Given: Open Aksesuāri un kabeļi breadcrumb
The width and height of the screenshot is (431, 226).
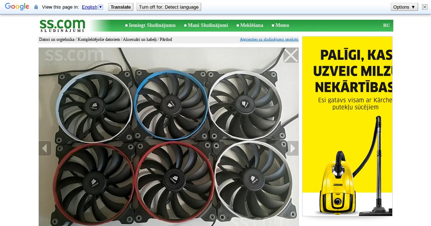Looking at the screenshot, I should click(140, 39).
